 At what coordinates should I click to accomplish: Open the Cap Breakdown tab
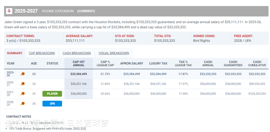point(42,53)
